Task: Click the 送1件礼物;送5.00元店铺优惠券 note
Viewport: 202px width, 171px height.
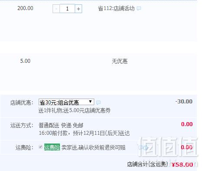Action: point(74,110)
